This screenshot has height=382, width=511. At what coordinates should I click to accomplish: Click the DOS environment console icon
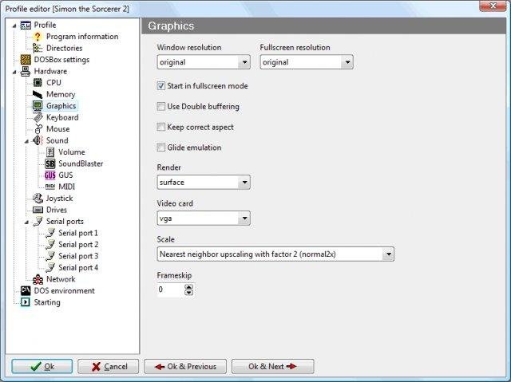(26, 290)
